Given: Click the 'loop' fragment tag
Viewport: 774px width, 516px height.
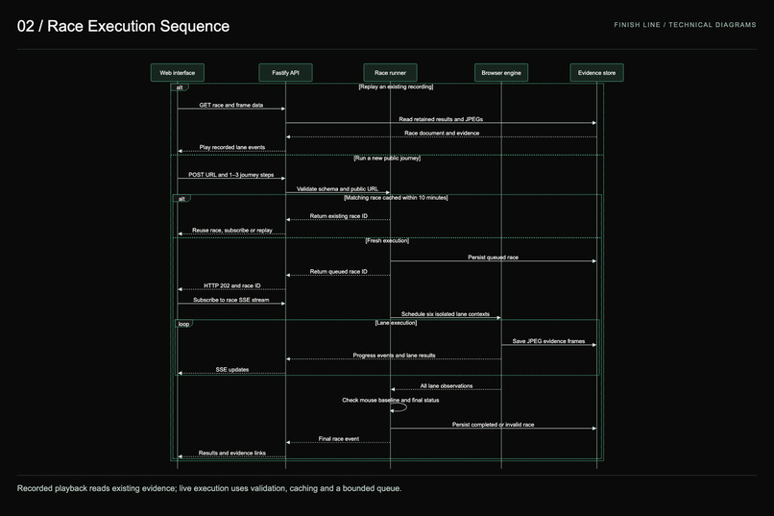Looking at the screenshot, I should [x=183, y=324].
